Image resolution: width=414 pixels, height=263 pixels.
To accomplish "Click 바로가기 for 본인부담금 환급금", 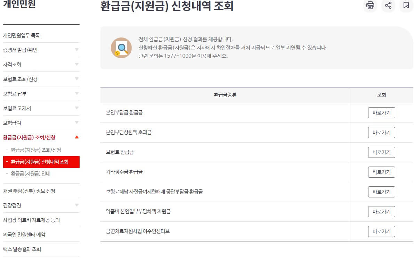I will point(381,112).
